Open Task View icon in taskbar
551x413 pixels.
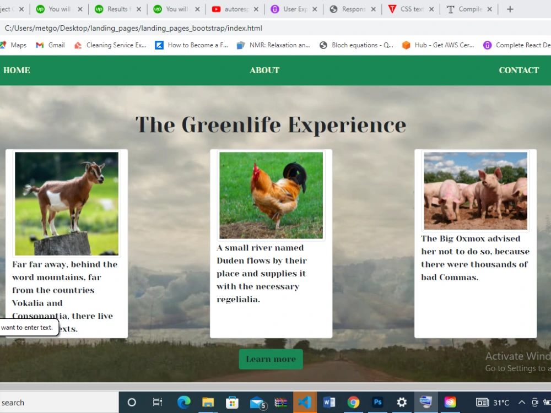[157, 402]
